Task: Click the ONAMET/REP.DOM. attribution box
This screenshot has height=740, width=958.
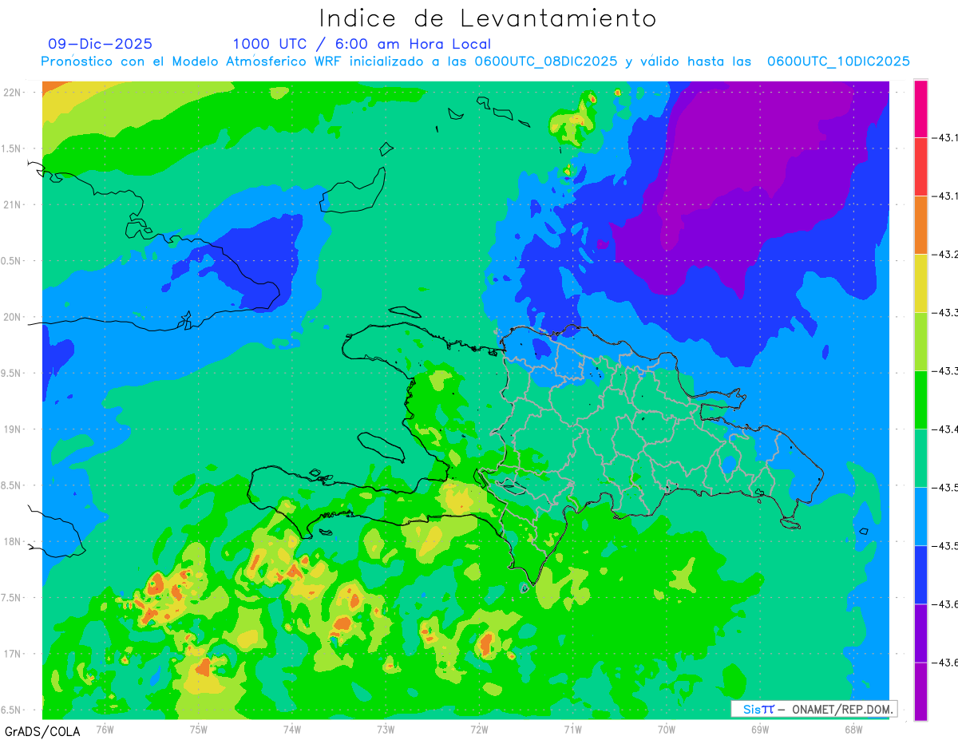Action: (x=814, y=709)
